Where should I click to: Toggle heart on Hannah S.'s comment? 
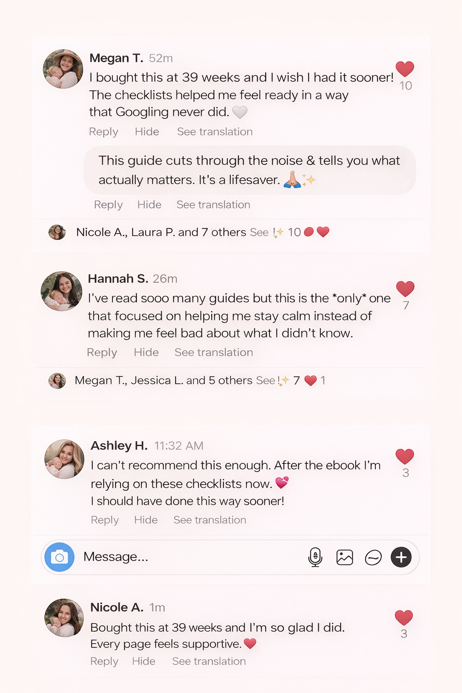point(405,289)
